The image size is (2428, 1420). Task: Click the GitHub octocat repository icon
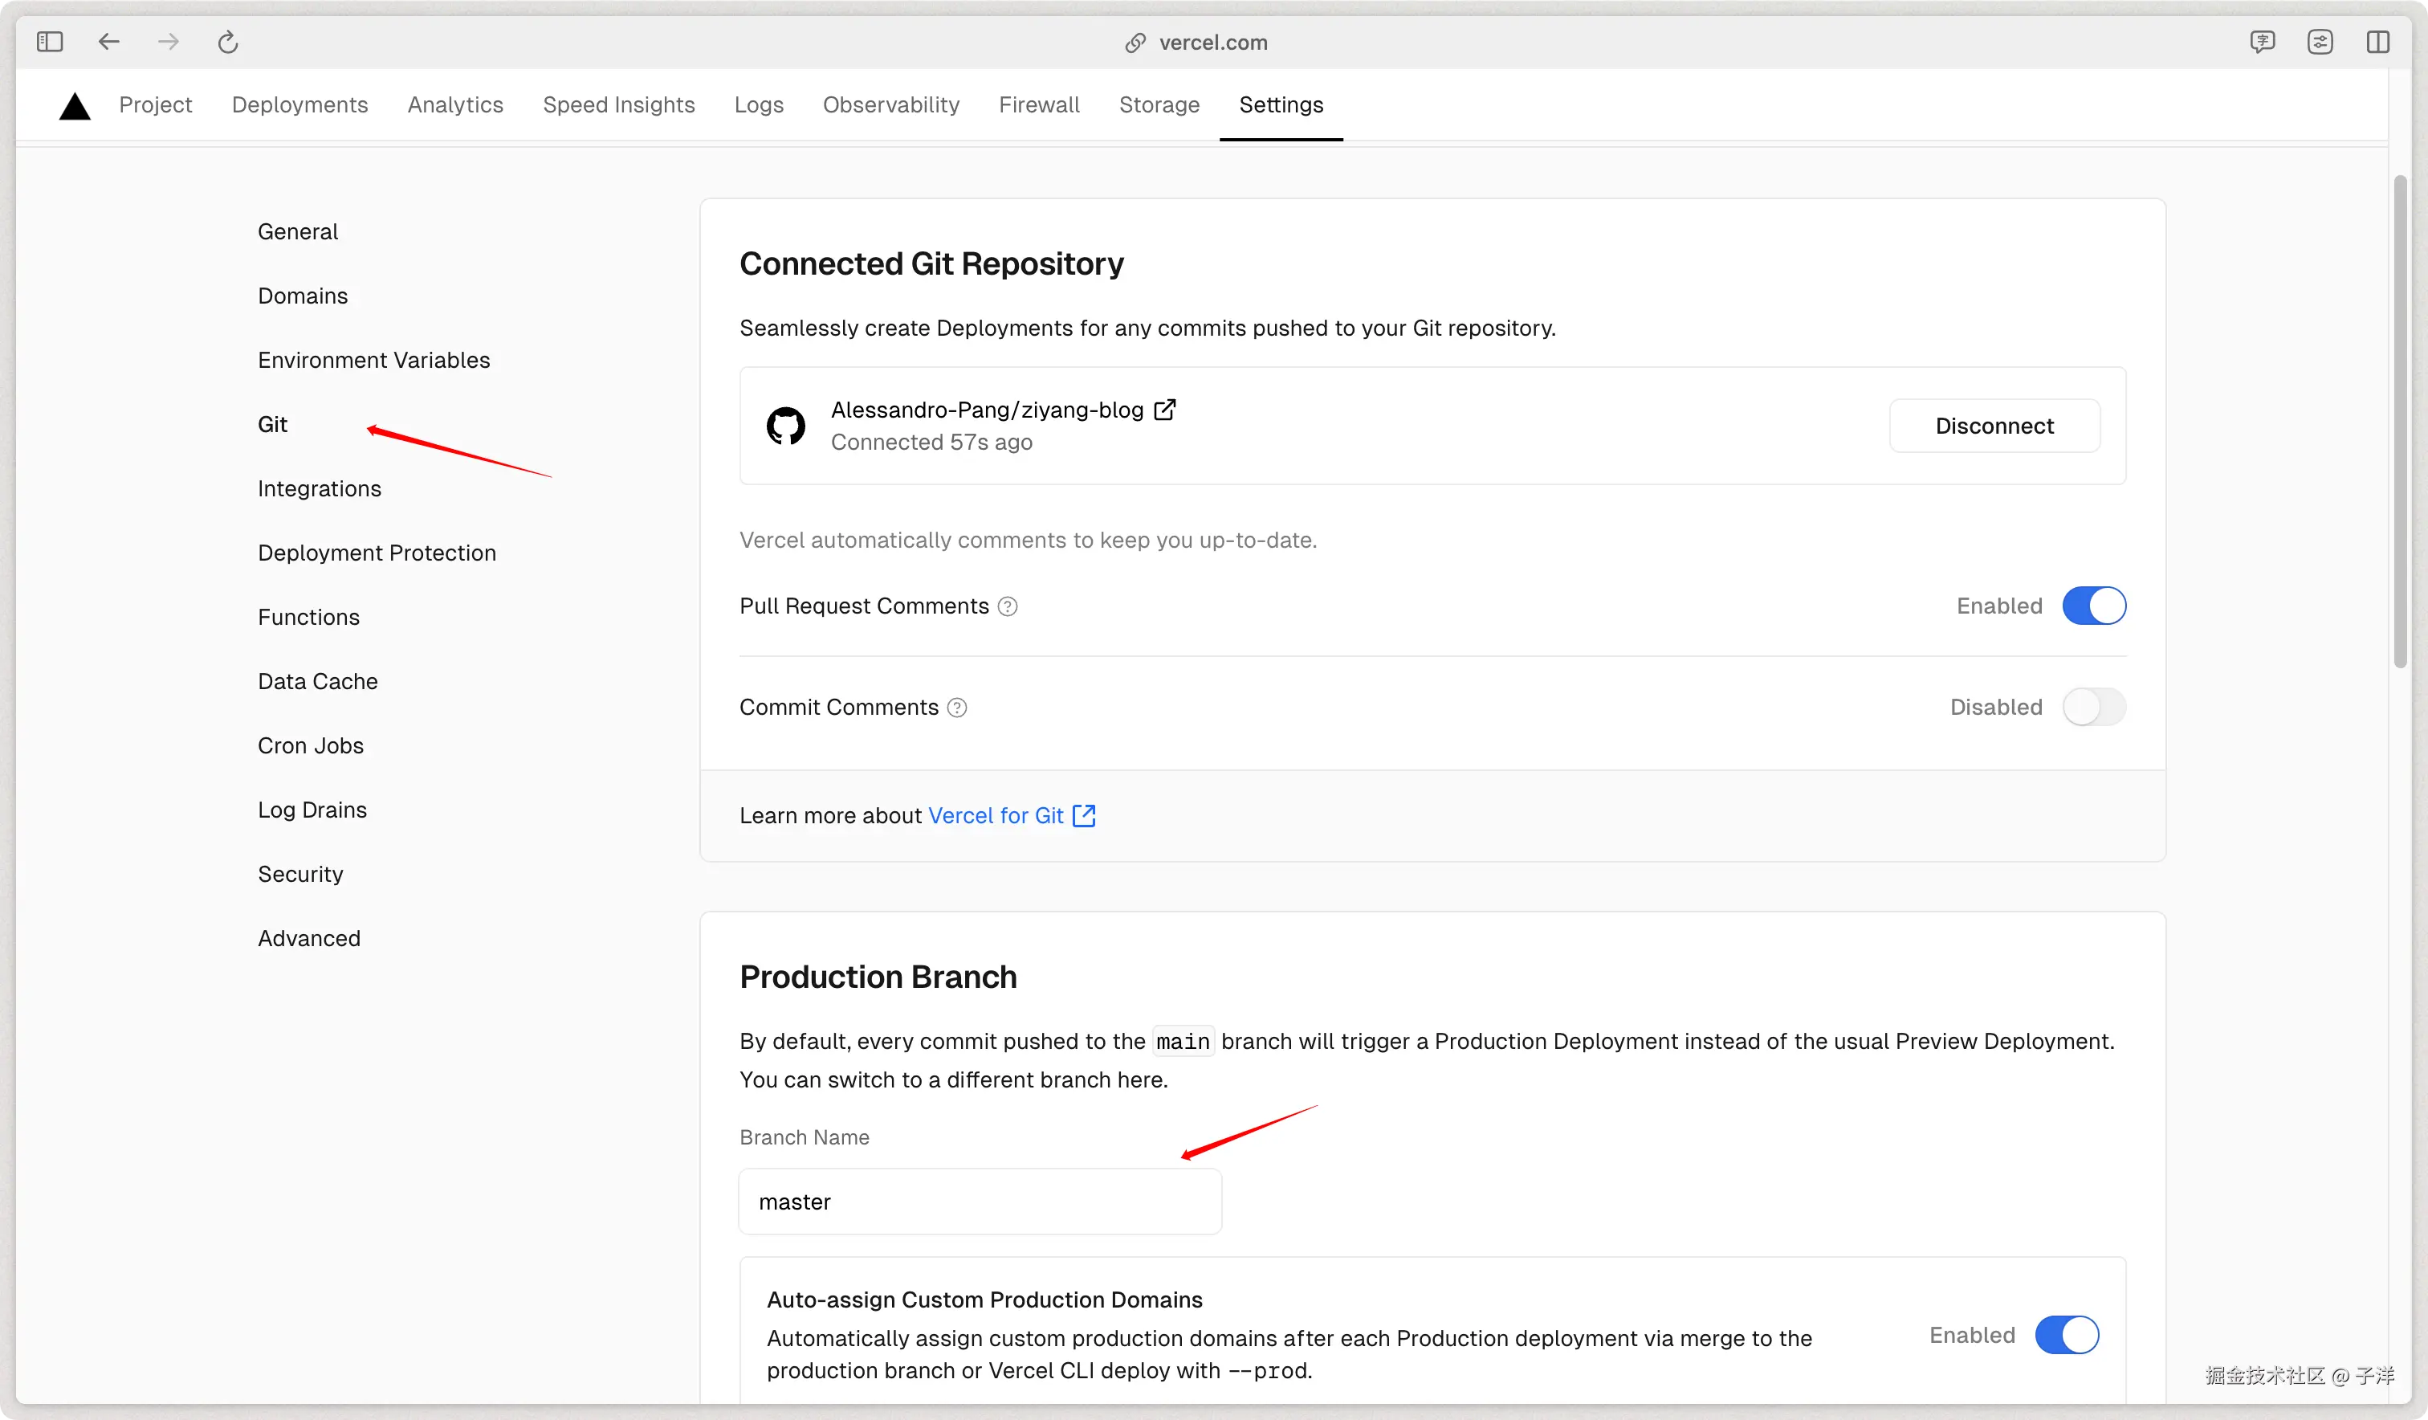click(785, 425)
